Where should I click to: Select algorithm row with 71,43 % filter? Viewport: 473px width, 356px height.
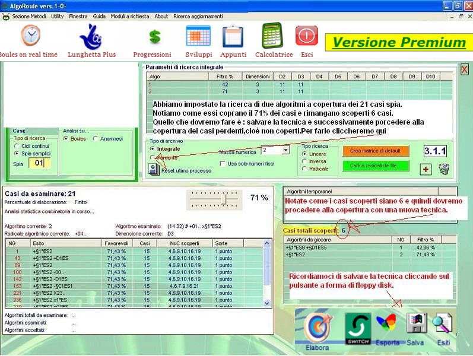[370, 255]
